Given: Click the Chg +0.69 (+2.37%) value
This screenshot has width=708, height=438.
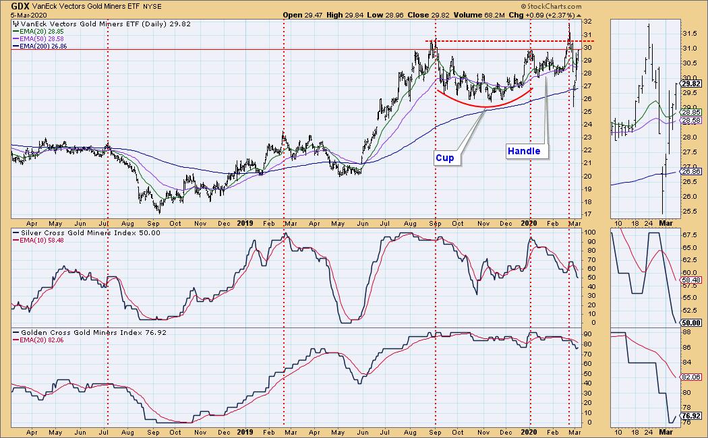Looking at the screenshot, I should pyautogui.click(x=542, y=15).
